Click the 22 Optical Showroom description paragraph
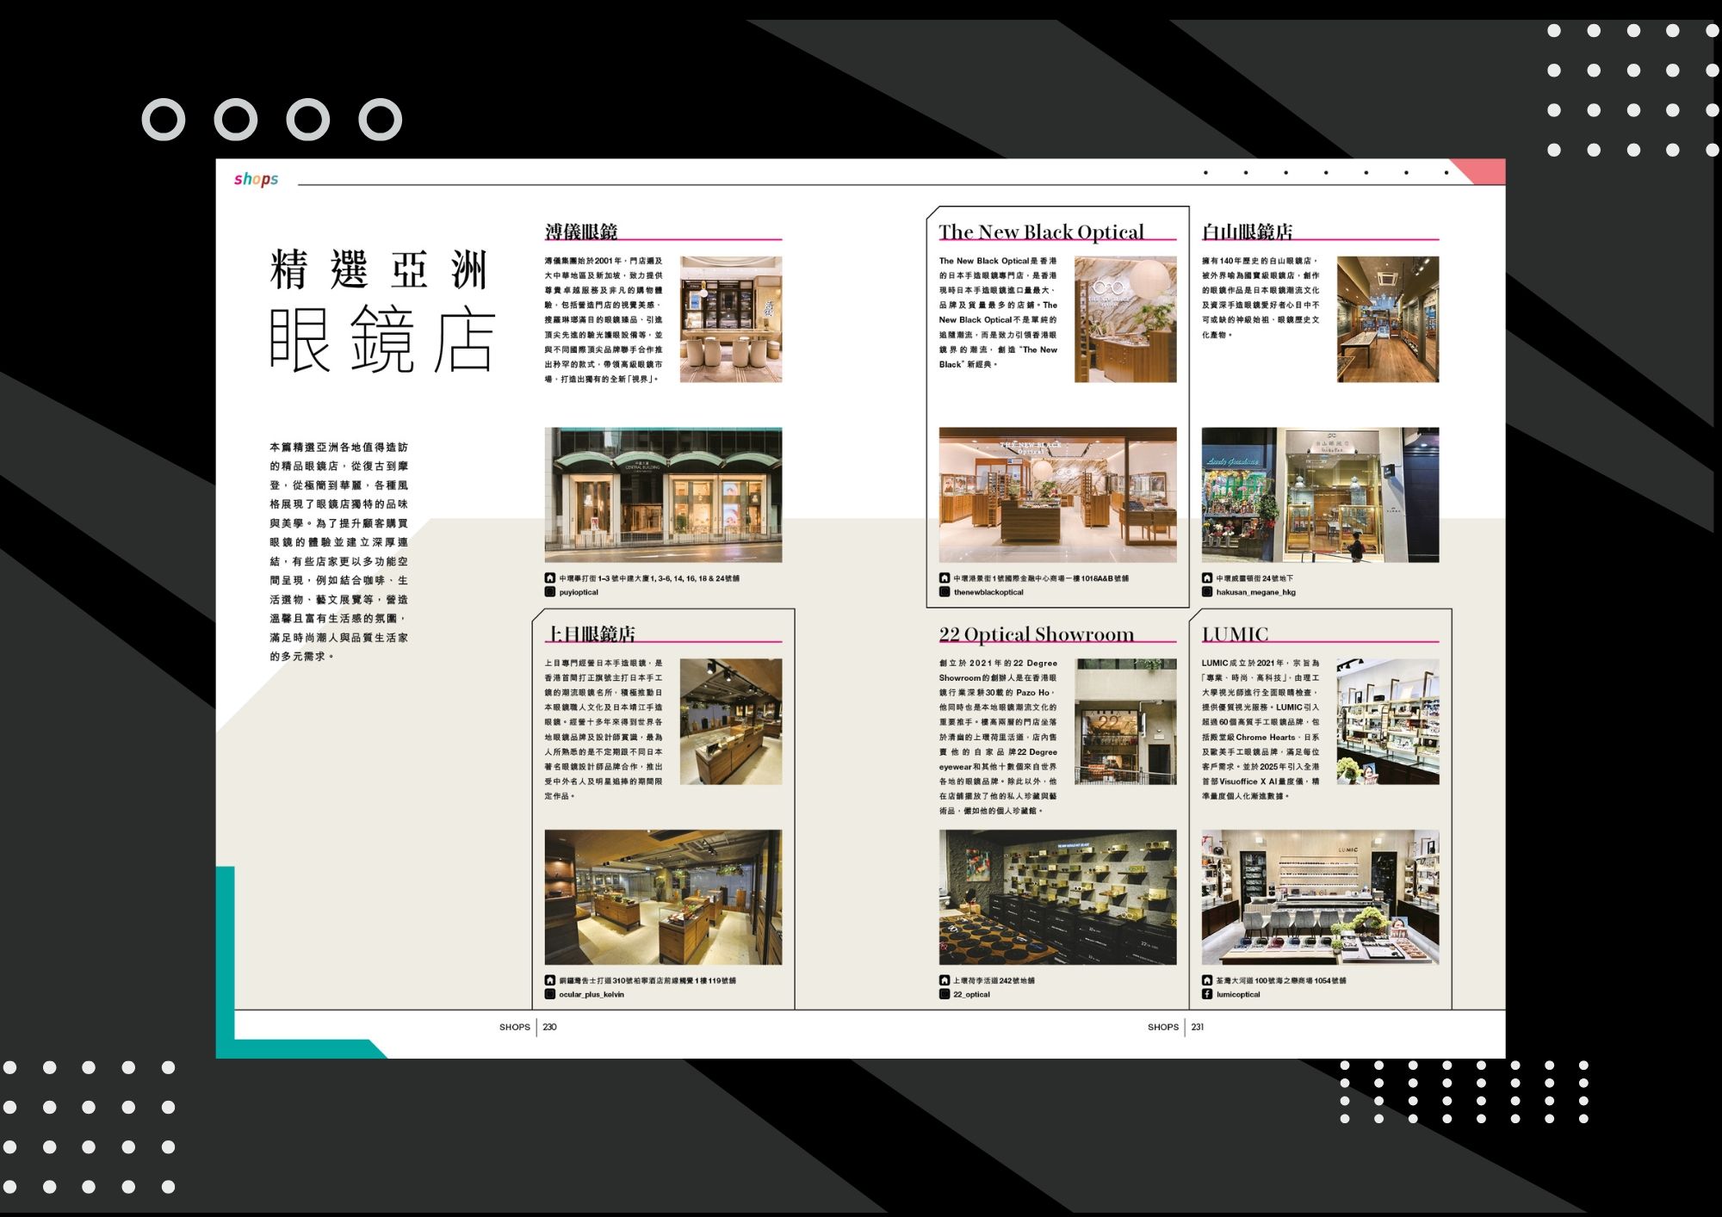The width and height of the screenshot is (1722, 1217). coord(998,737)
